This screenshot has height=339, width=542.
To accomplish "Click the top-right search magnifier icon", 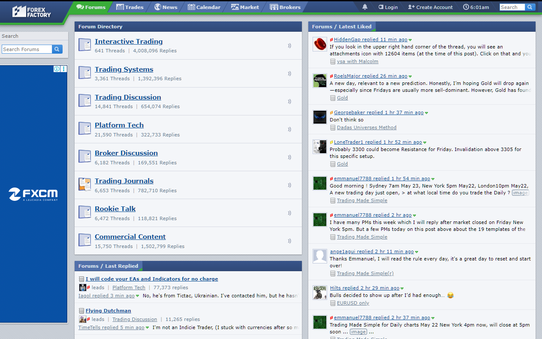I will (x=530, y=7).
